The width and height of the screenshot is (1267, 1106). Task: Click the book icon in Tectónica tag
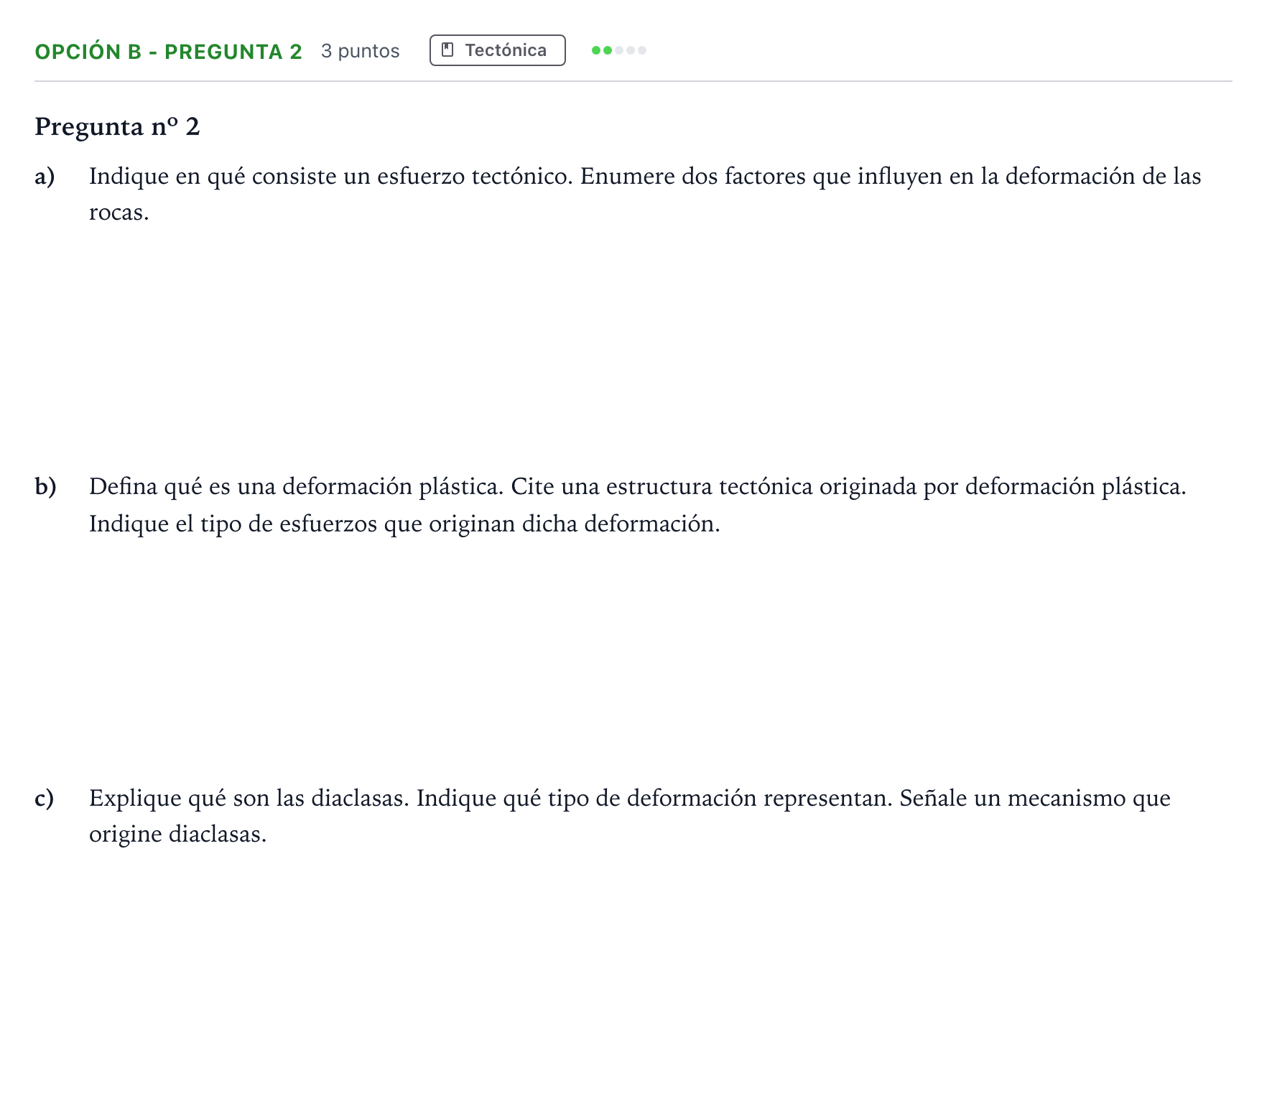pyautogui.click(x=447, y=50)
